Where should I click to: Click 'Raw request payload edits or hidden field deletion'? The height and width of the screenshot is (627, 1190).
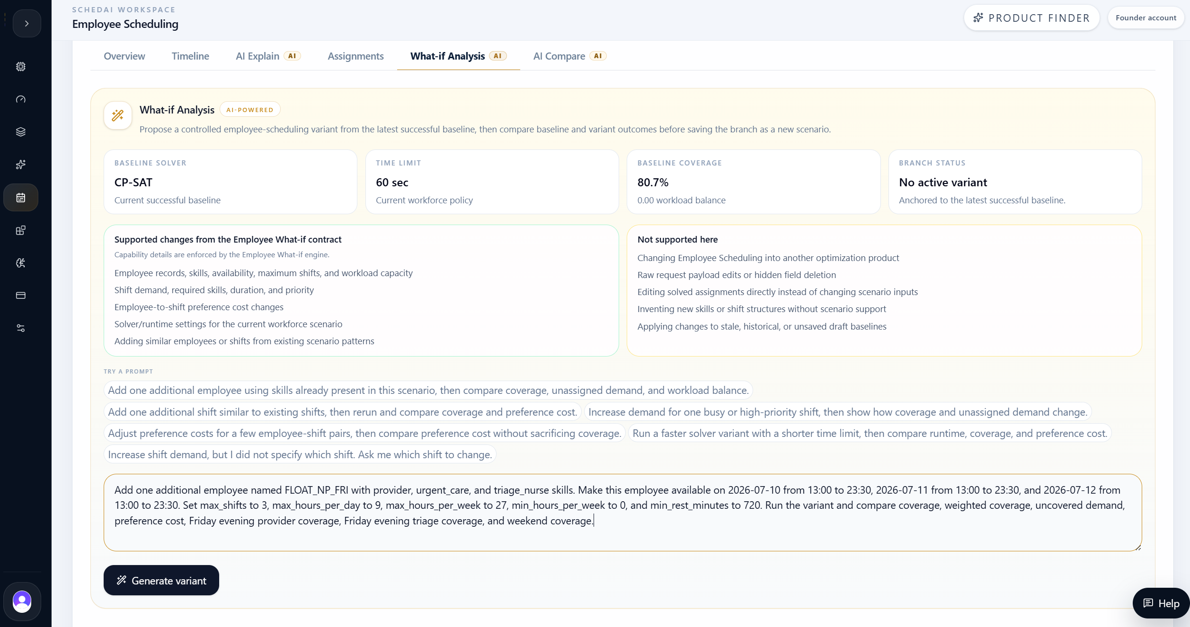[x=737, y=275]
